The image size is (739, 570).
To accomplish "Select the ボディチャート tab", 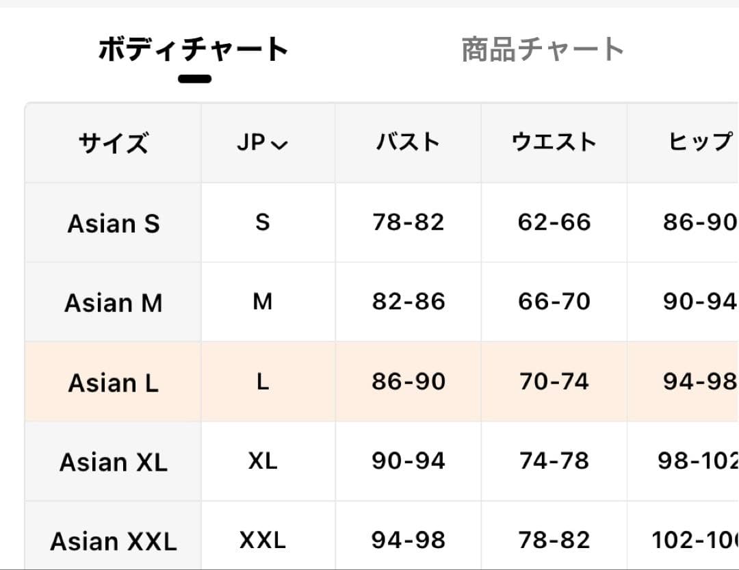I will click(x=193, y=49).
